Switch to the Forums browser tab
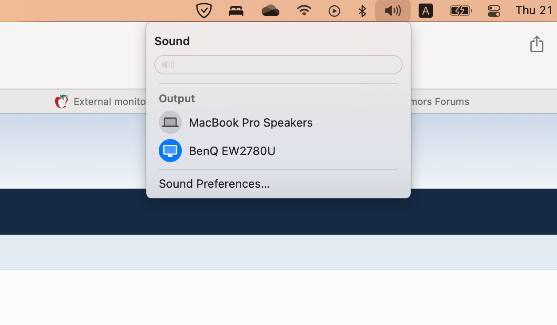Screen dimensions: 557x325 coord(440,101)
